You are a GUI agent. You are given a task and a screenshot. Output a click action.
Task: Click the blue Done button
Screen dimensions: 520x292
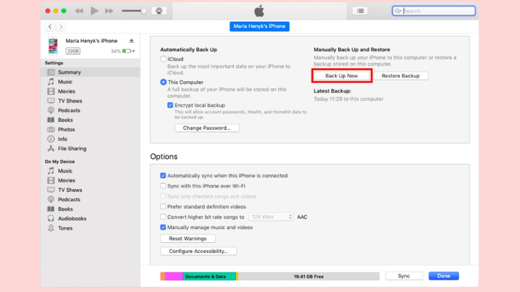(444, 276)
